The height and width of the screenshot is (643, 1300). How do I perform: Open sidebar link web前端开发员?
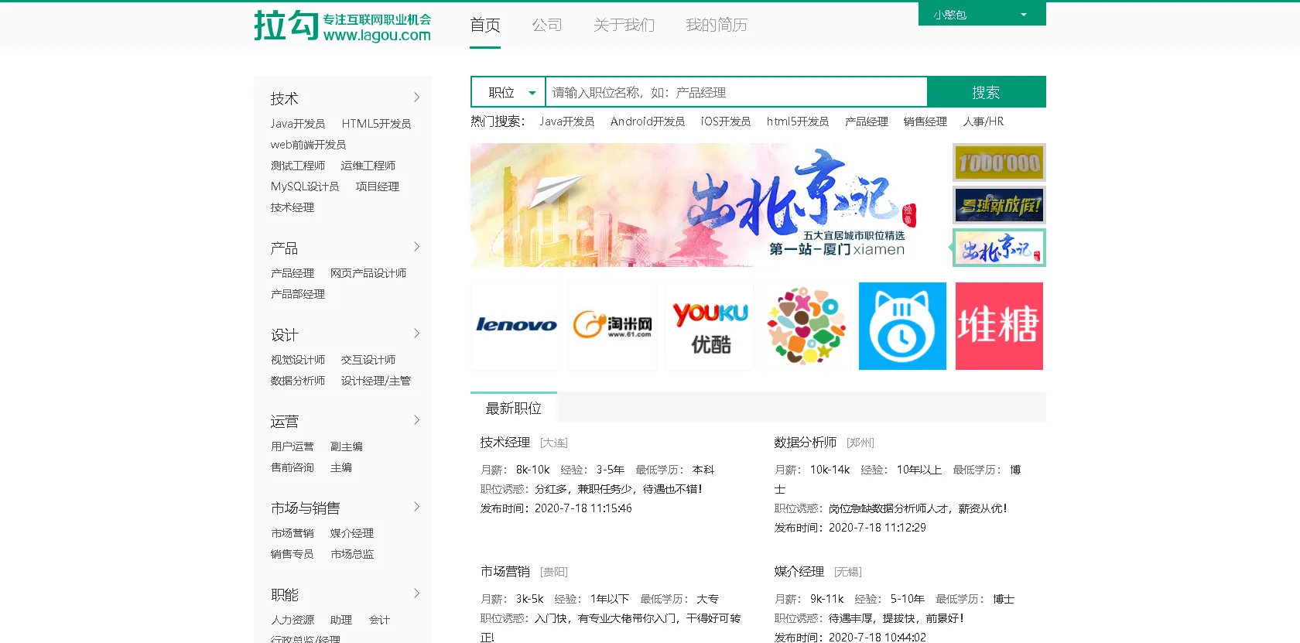pyautogui.click(x=308, y=145)
